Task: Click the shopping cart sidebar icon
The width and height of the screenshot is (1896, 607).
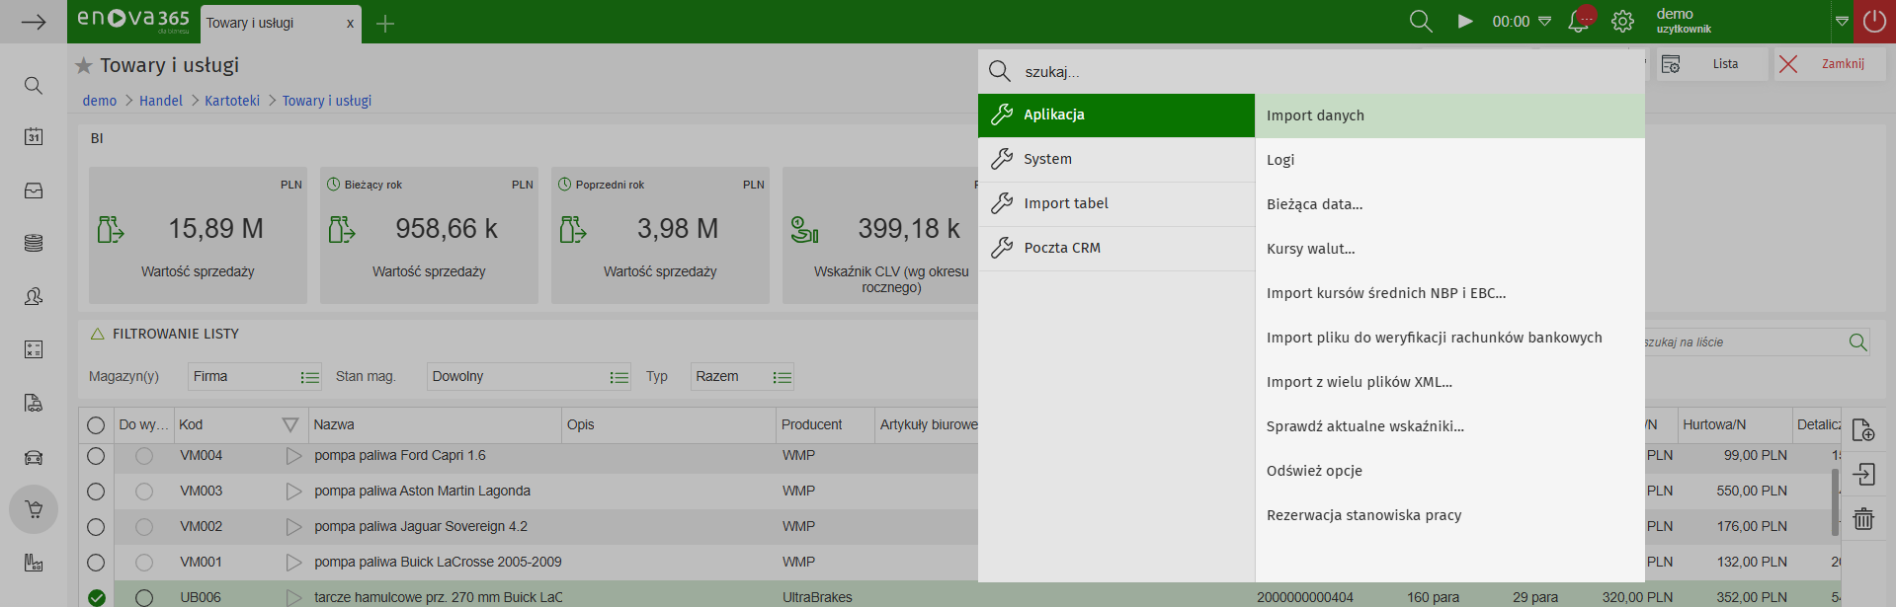Action: 34,509
